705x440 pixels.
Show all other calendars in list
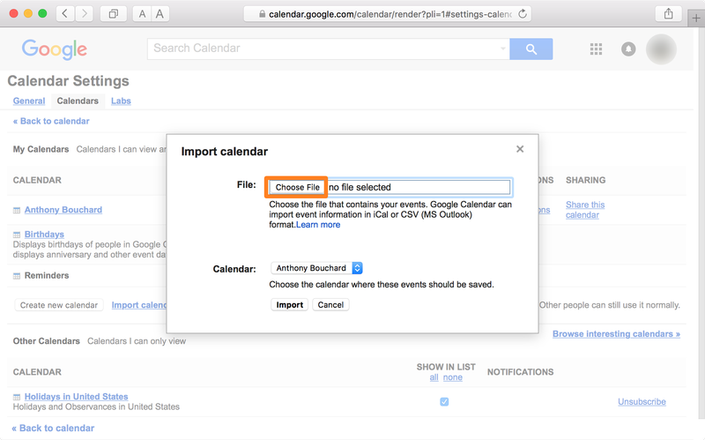click(x=434, y=377)
